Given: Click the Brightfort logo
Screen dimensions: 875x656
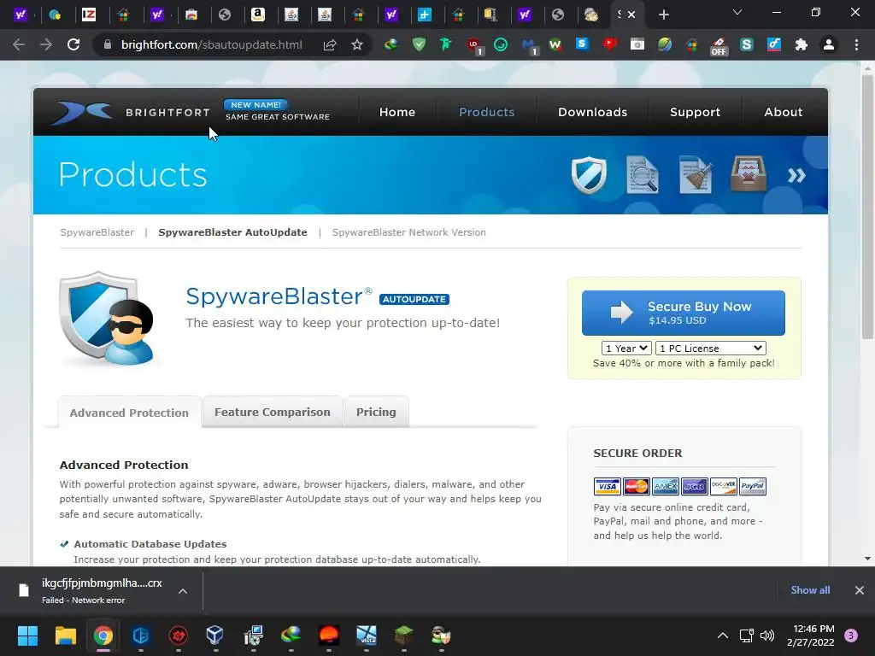Looking at the screenshot, I should click(x=131, y=112).
